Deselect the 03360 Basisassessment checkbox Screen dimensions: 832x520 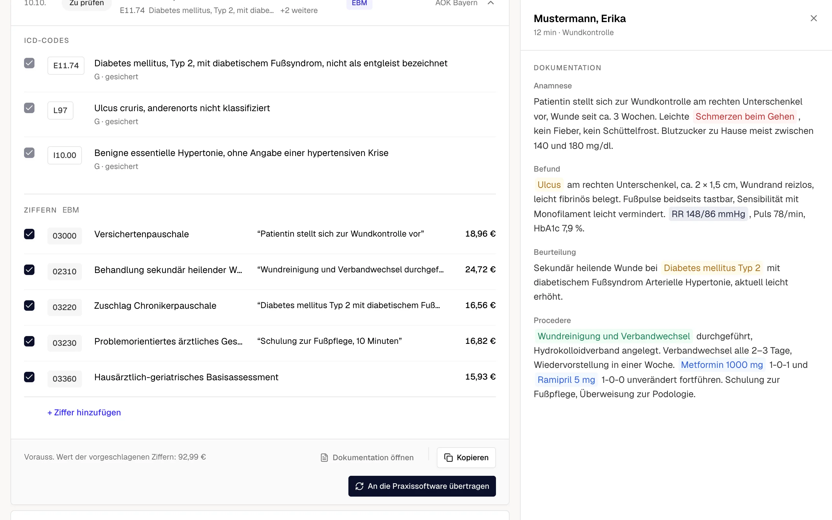[x=29, y=377]
